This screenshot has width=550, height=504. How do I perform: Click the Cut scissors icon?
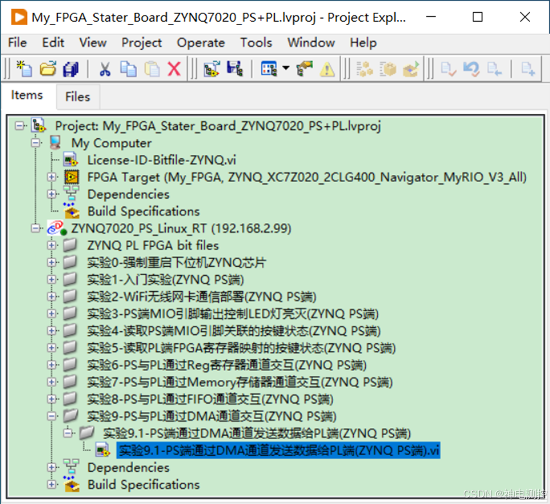point(105,69)
